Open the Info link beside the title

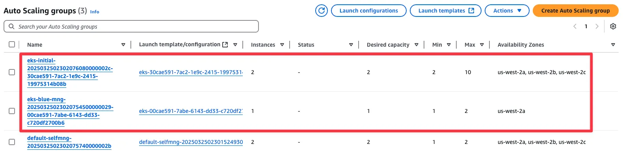(x=95, y=12)
